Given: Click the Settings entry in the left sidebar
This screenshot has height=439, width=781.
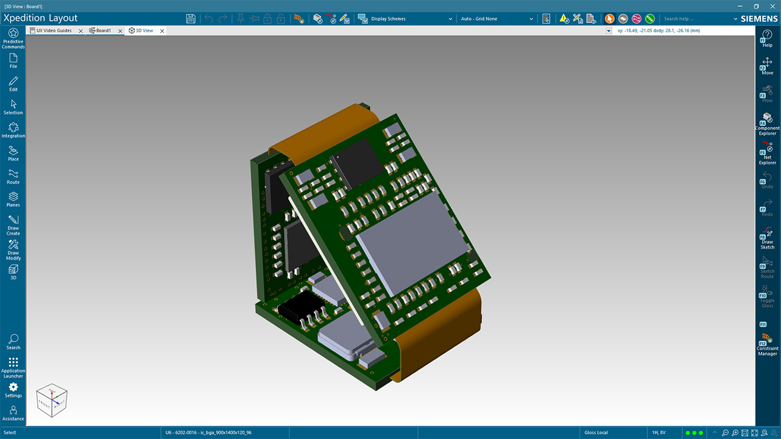Looking at the screenshot, I should (13, 391).
